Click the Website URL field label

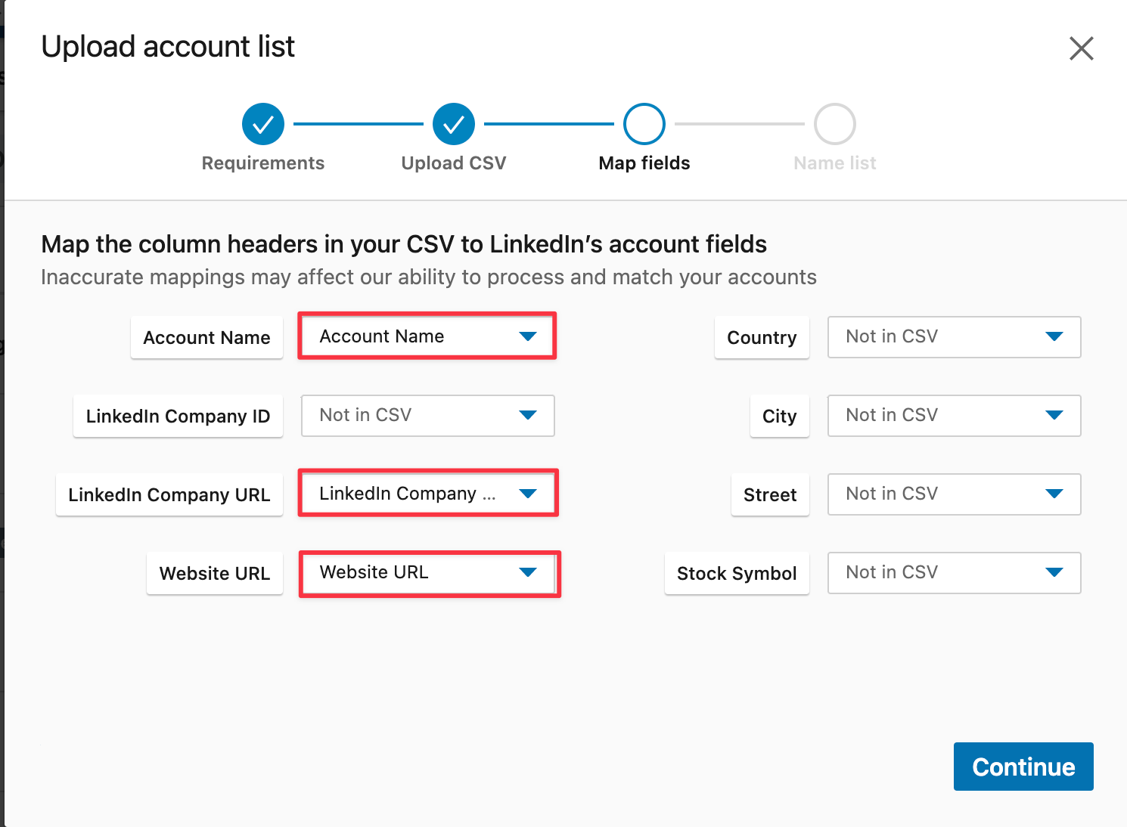[215, 573]
